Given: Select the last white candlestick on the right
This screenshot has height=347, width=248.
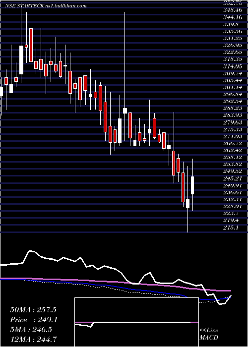Looking at the screenshot, I should [192, 185].
